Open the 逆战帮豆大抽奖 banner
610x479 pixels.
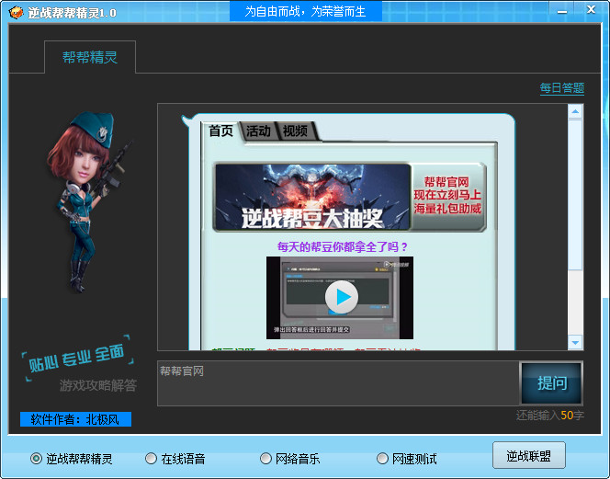pyautogui.click(x=312, y=197)
